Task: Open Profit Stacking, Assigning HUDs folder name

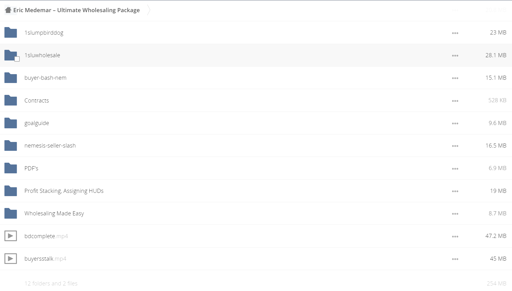Action: 64,191
